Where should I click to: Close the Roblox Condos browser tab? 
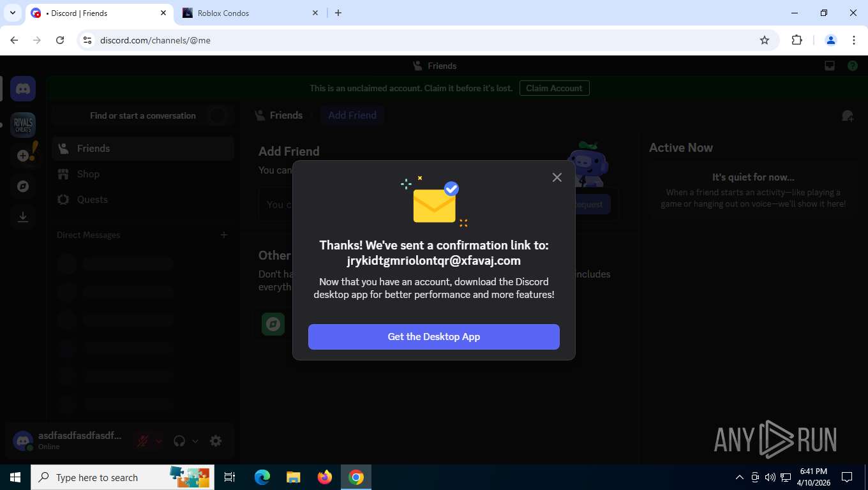315,13
